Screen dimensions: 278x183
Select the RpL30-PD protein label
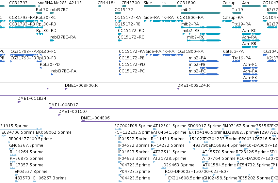point(50,65)
